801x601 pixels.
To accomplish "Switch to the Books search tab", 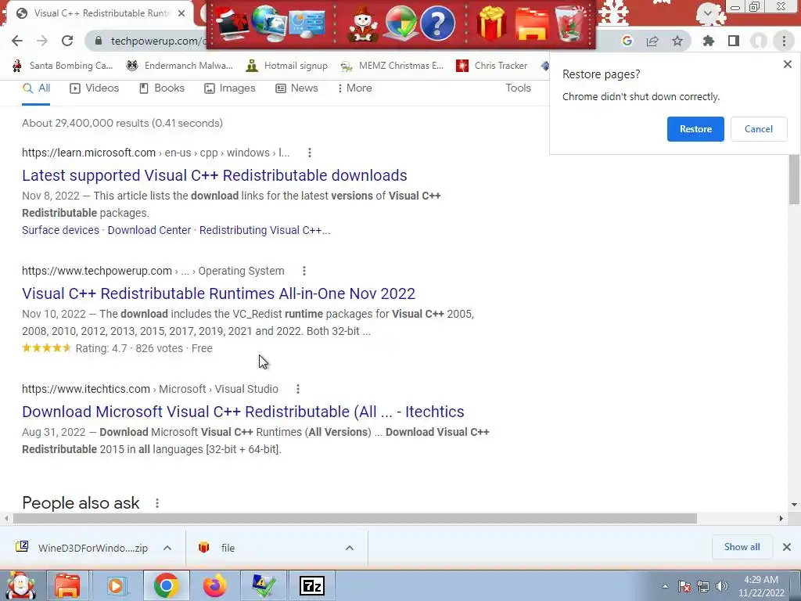I will pos(161,88).
